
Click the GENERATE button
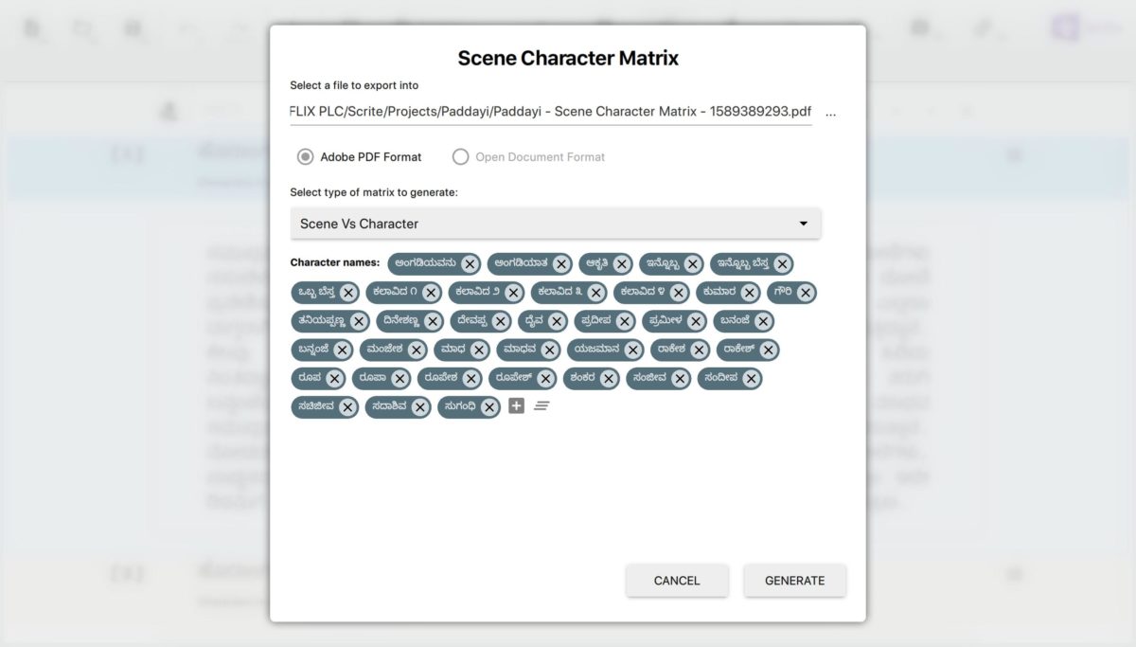[x=794, y=580]
